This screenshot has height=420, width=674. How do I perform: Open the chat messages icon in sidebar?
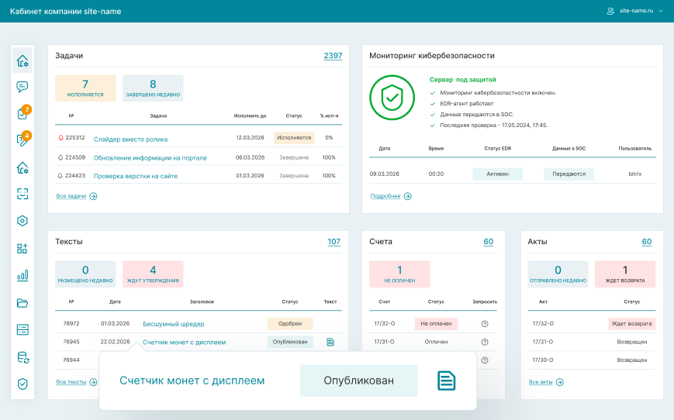tap(22, 87)
